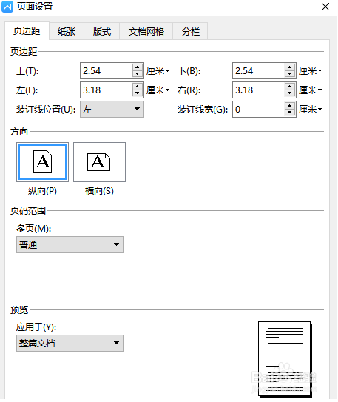
Task: Switch to the 纸张 tab
Action: click(x=67, y=32)
